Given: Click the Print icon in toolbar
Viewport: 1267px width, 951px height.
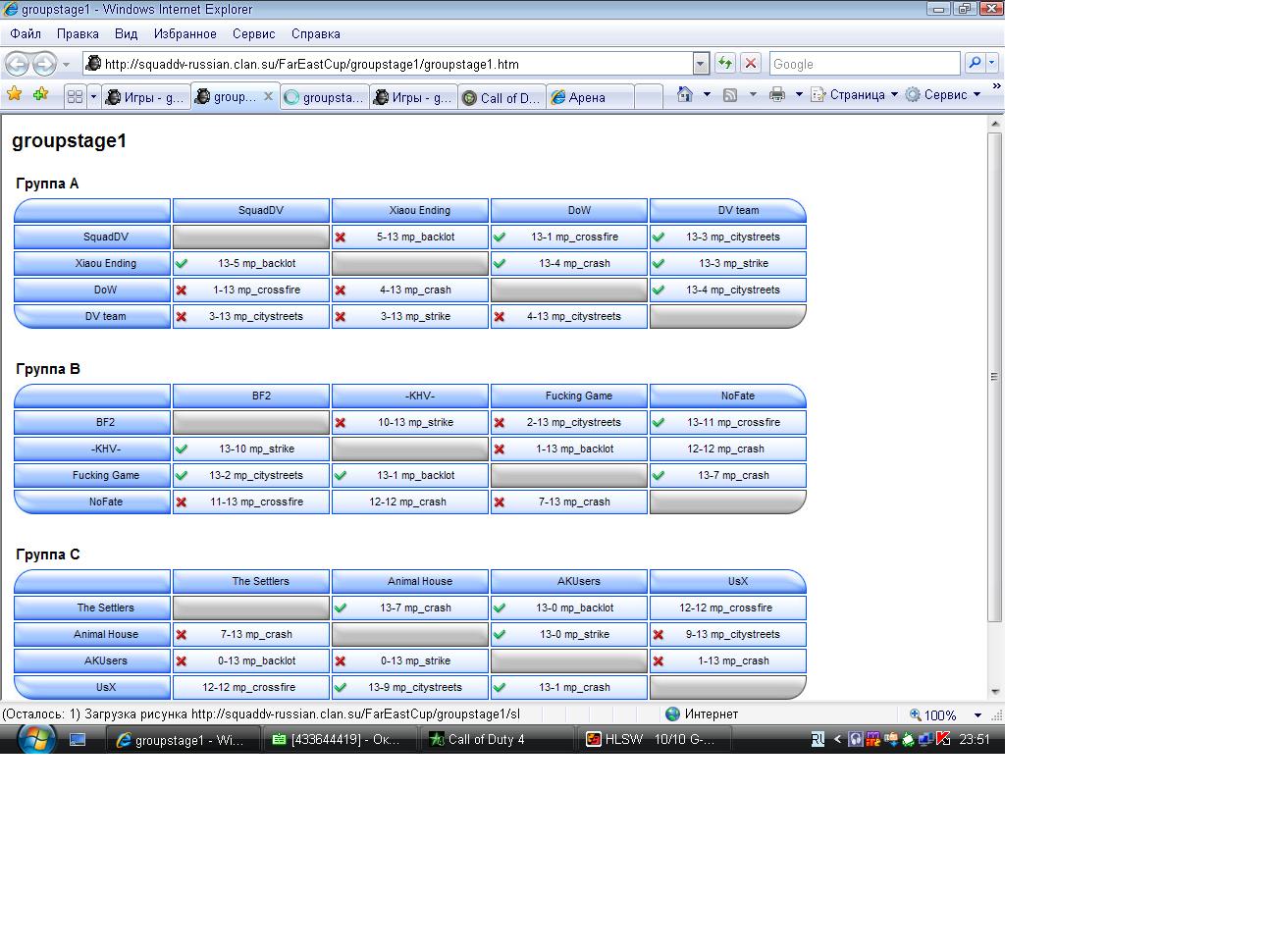Looking at the screenshot, I should (777, 94).
